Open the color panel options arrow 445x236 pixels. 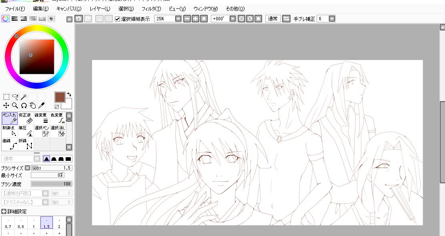tap(69, 19)
